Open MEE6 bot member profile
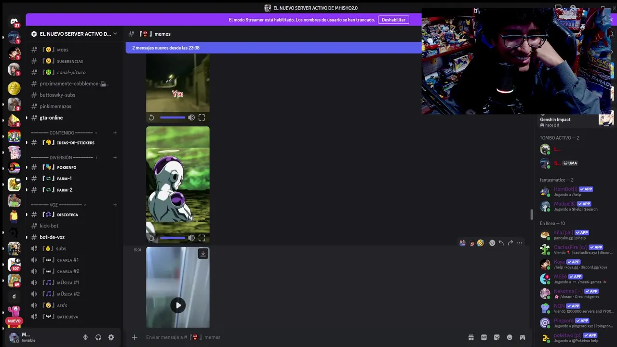617x347 pixels. tap(576, 279)
